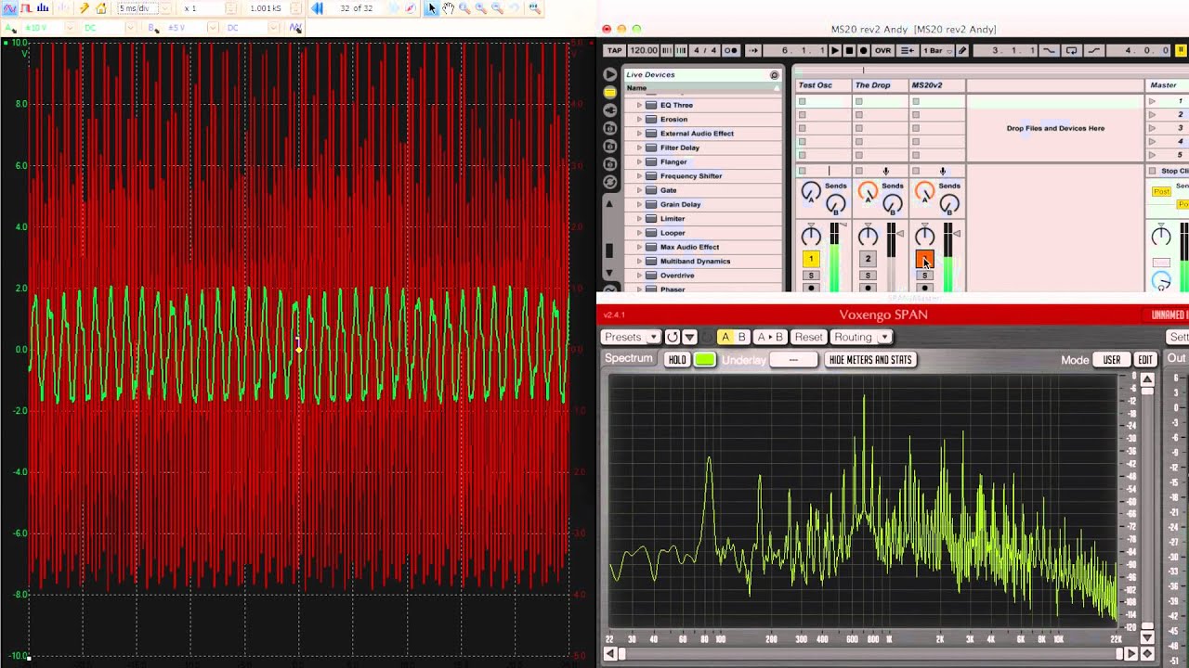The height and width of the screenshot is (668, 1189).
Task: Open the SPAN Presets dropdown
Action: 631,337
